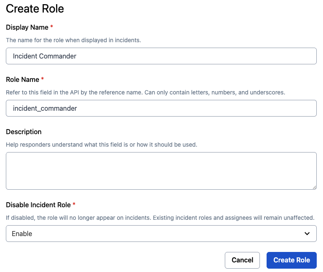
Task: Select the Description field label
Action: [x=24, y=132]
